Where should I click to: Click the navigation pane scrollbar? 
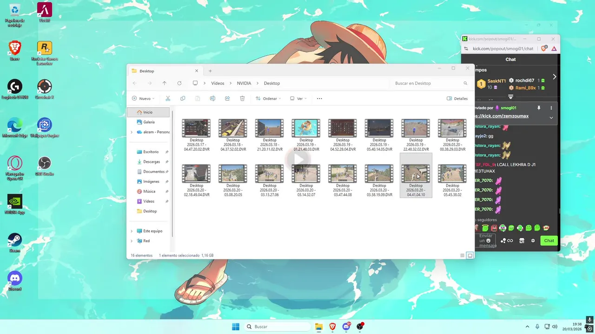coord(172,174)
